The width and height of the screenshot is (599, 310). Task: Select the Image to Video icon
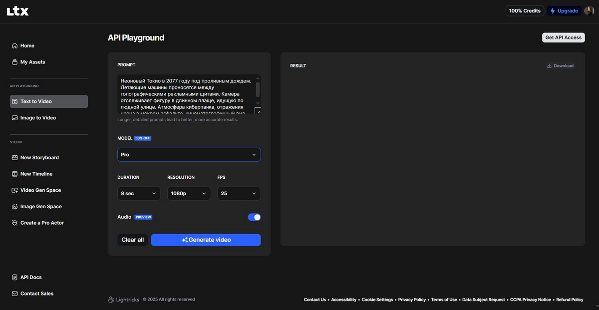(x=14, y=118)
